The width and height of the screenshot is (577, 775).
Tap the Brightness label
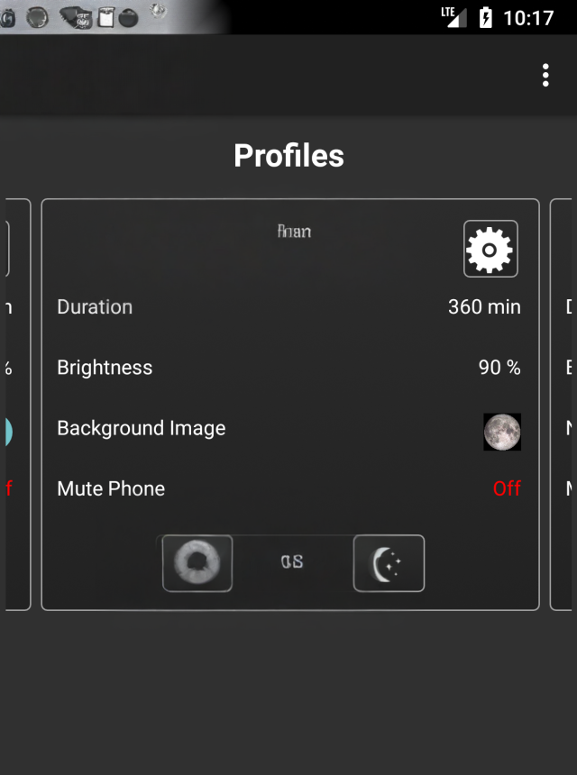(x=105, y=368)
